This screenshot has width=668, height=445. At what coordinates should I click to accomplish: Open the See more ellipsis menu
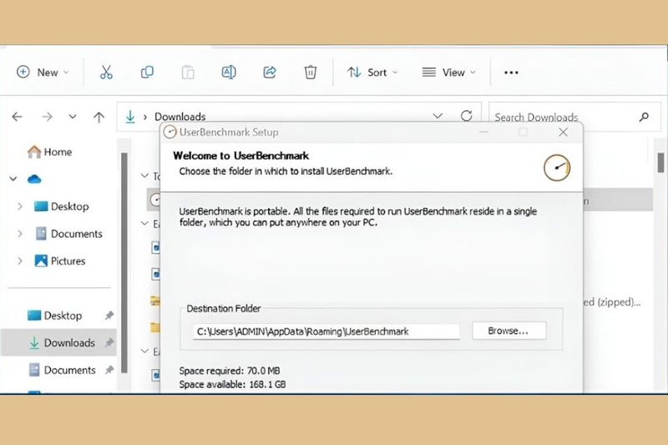511,73
